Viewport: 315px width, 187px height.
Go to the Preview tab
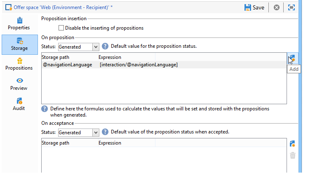(19, 84)
